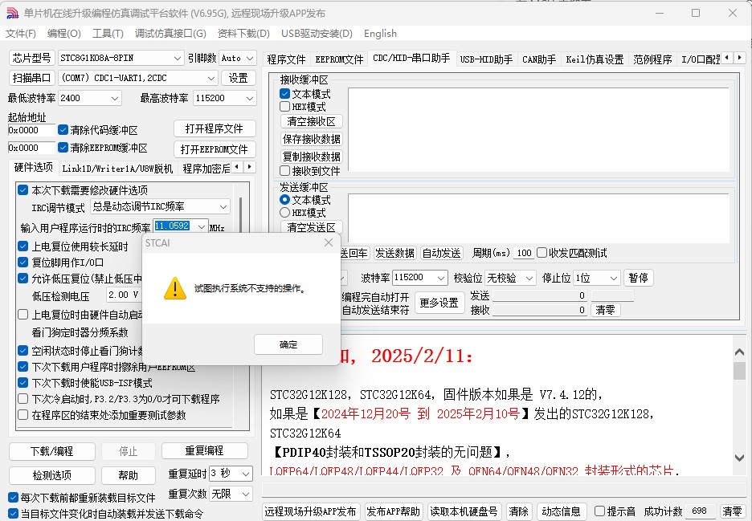Expand 引脚数 Auto dropdown
The image size is (752, 521).
coord(250,59)
